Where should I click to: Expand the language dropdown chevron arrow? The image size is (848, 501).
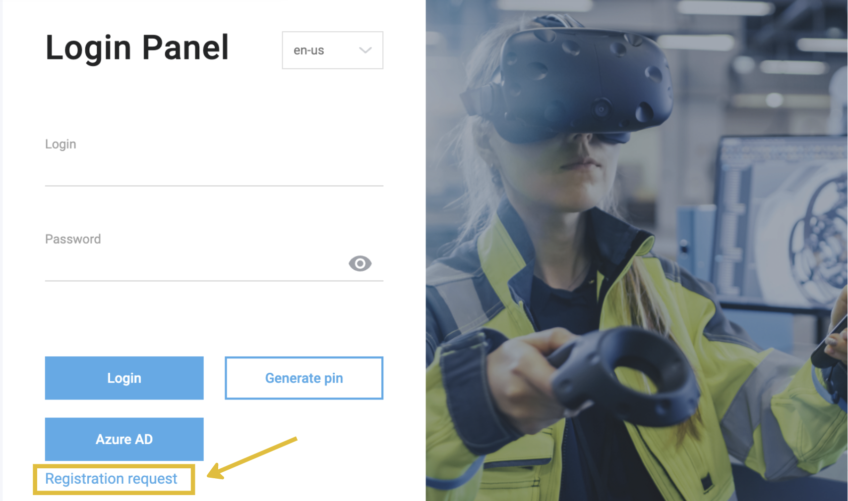point(365,50)
